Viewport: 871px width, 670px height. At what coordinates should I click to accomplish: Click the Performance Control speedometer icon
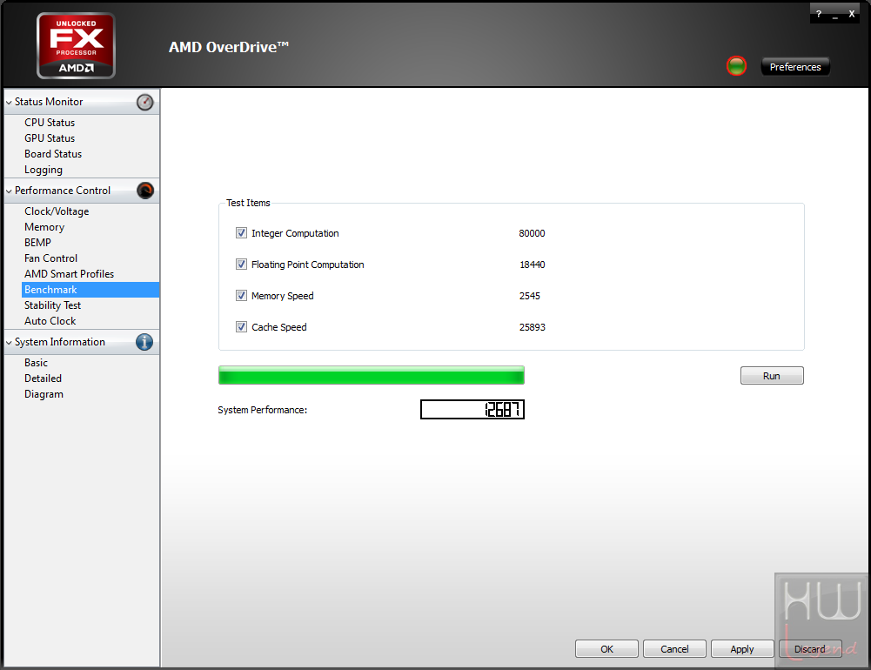tap(145, 191)
